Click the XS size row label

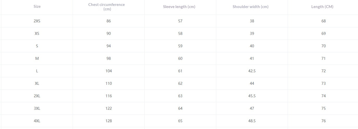tap(37, 34)
